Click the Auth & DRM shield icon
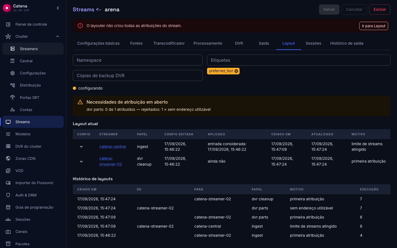 tap(8, 195)
